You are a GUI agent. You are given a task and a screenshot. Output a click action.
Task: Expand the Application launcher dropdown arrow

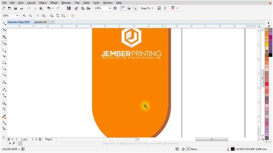177,8
